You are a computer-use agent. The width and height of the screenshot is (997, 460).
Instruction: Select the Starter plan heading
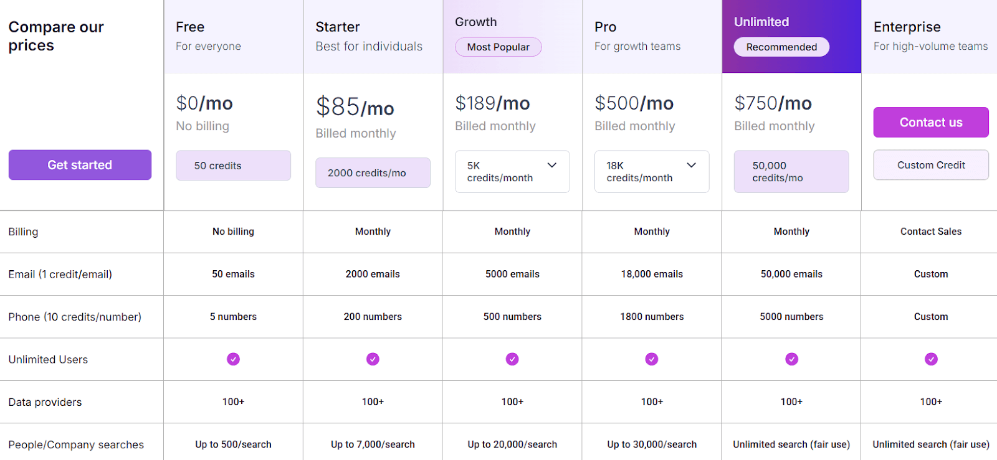(338, 27)
